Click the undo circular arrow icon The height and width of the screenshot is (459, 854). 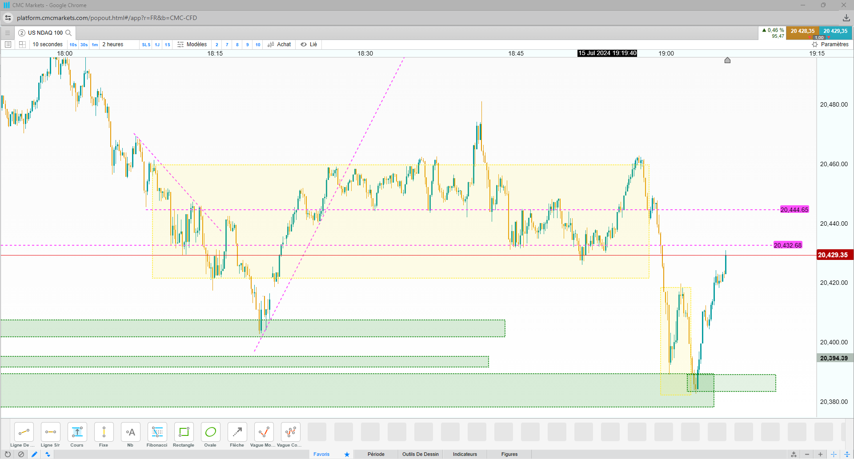click(8, 454)
